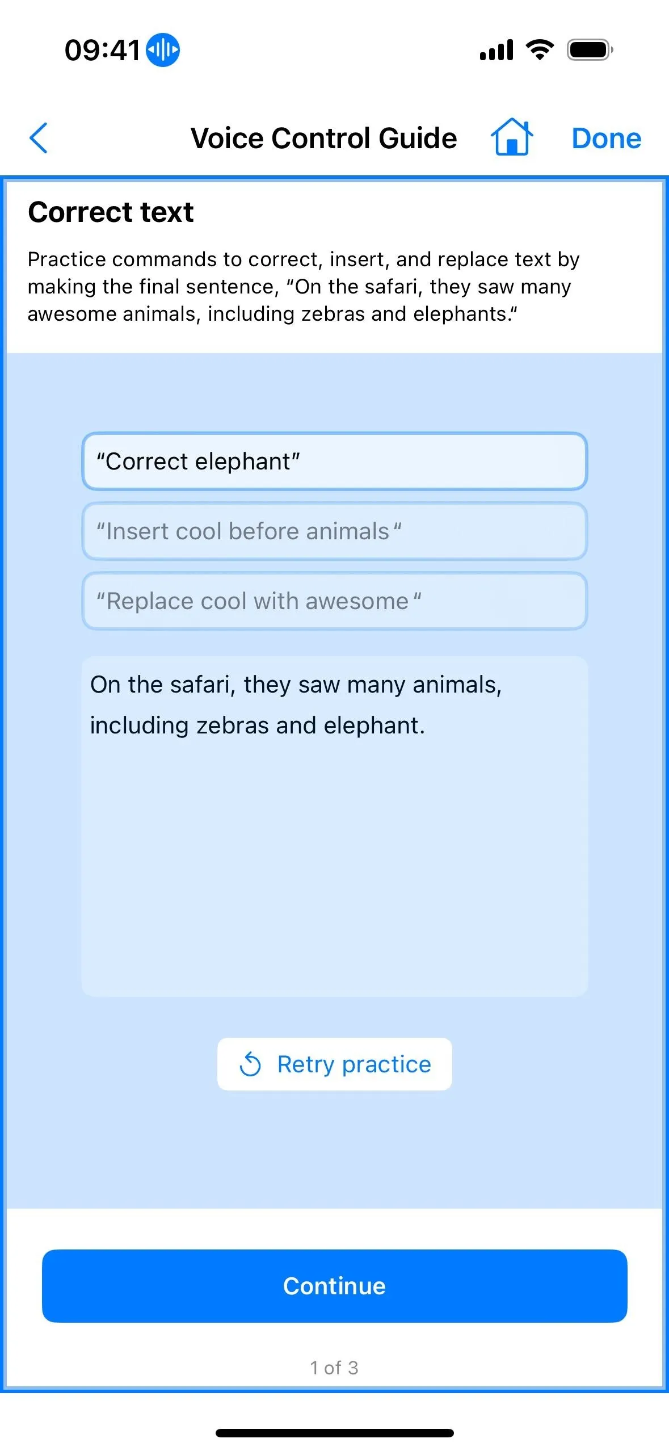669x1451 pixels.
Task: Tap the battery status icon
Action: [x=590, y=50]
